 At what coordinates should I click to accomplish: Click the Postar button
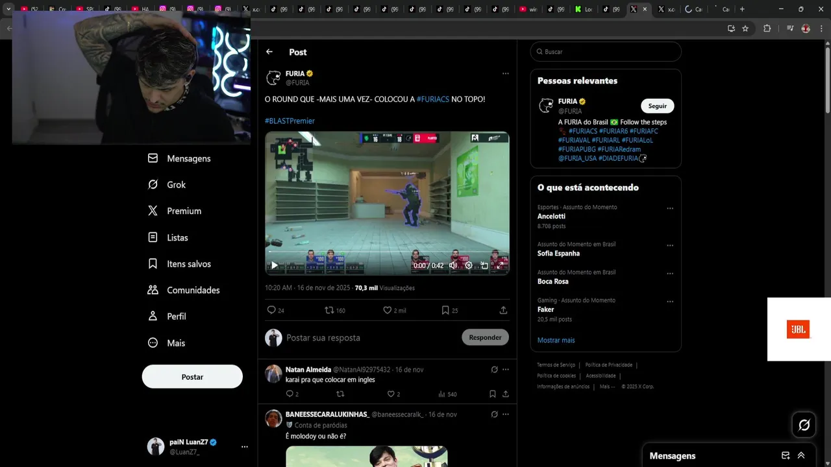coord(192,377)
